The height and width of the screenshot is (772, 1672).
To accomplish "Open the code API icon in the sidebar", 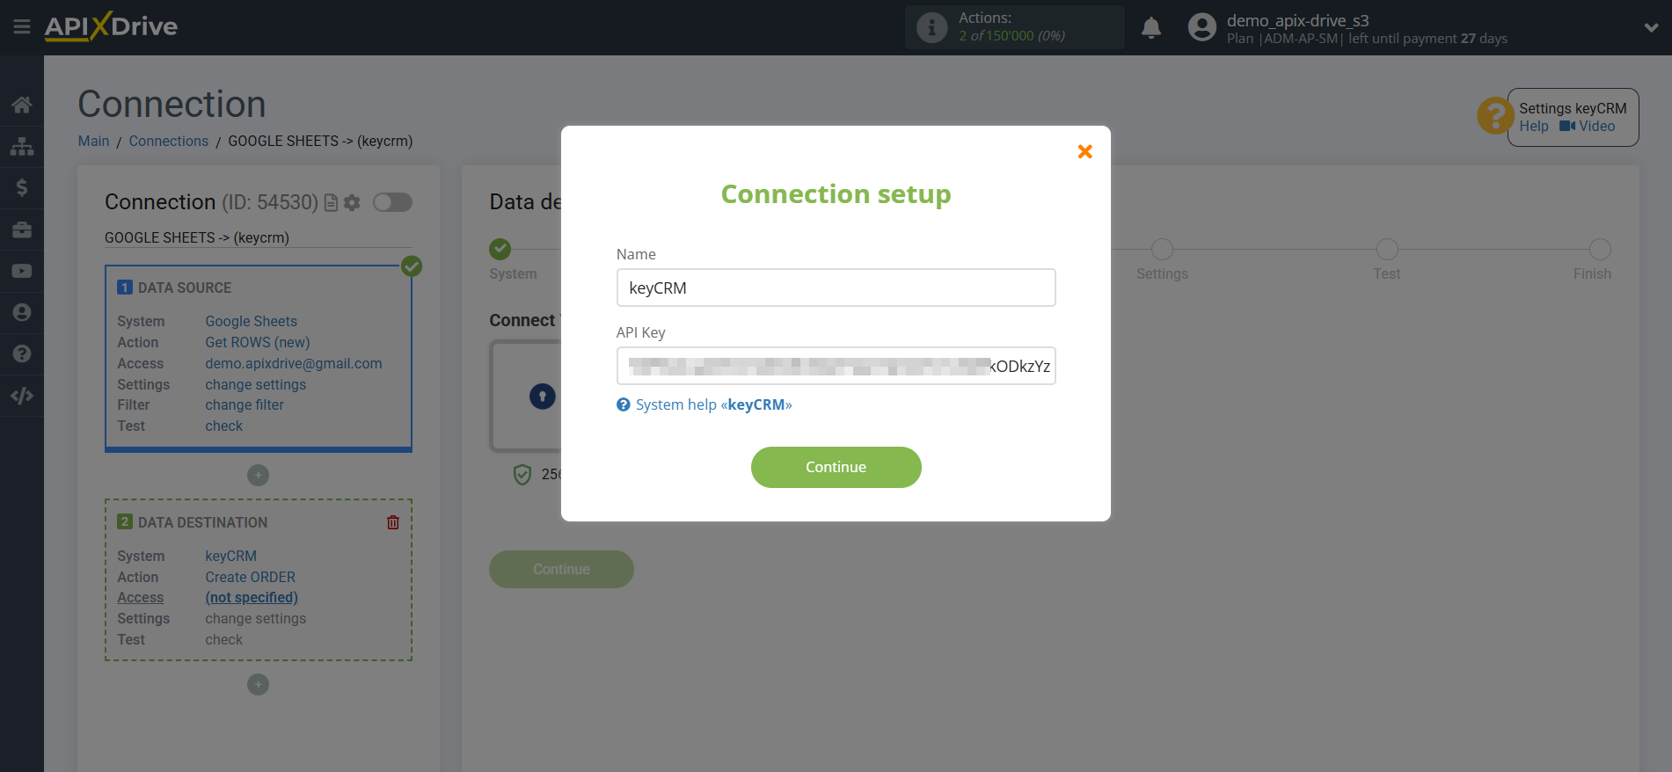I will (22, 396).
